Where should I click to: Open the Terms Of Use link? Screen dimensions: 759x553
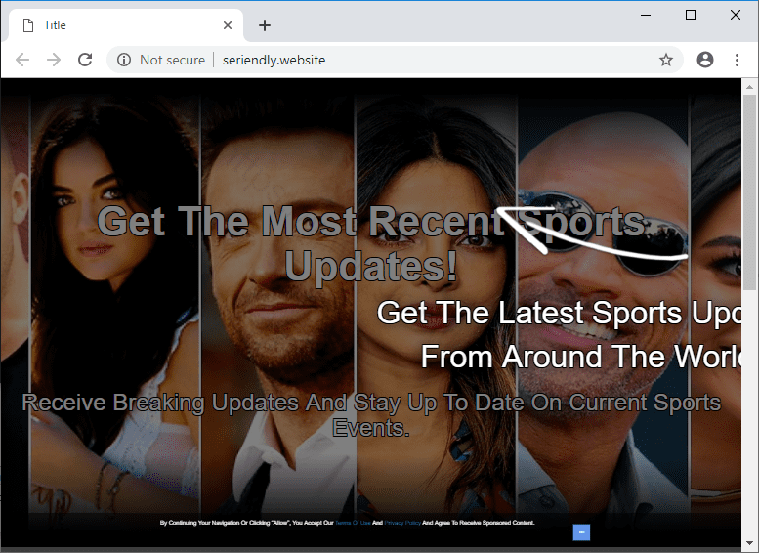(x=353, y=523)
